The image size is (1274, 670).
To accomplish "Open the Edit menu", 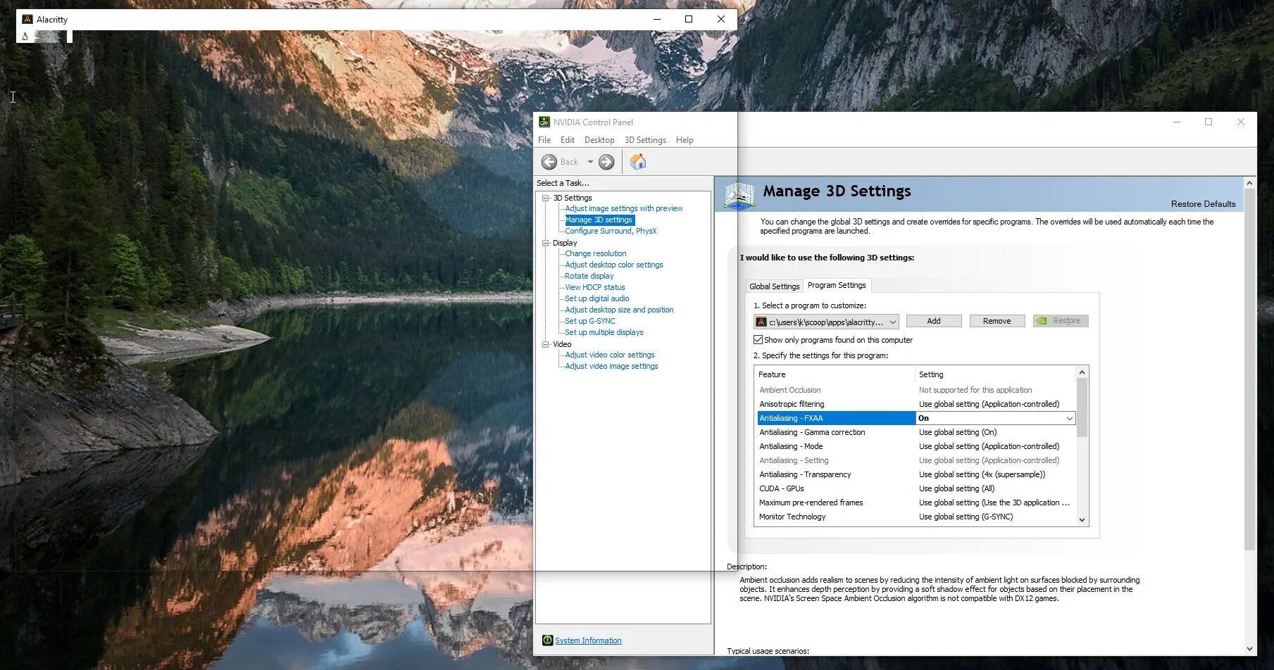I will coord(568,140).
